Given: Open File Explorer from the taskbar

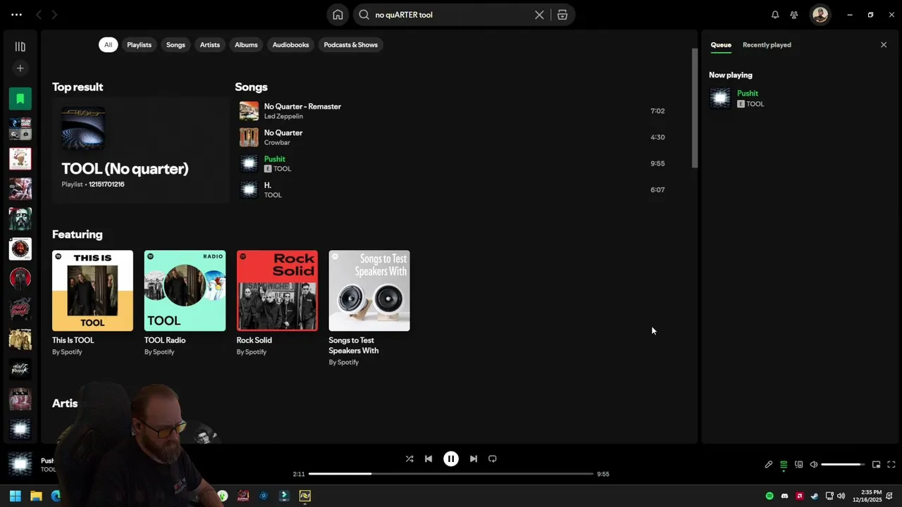Looking at the screenshot, I should (x=36, y=496).
